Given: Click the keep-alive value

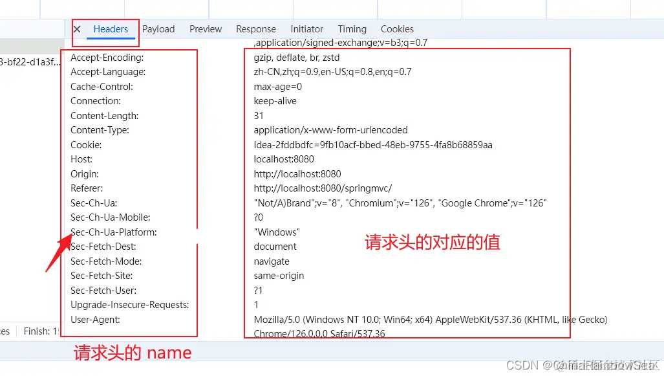Looking at the screenshot, I should 275,102.
